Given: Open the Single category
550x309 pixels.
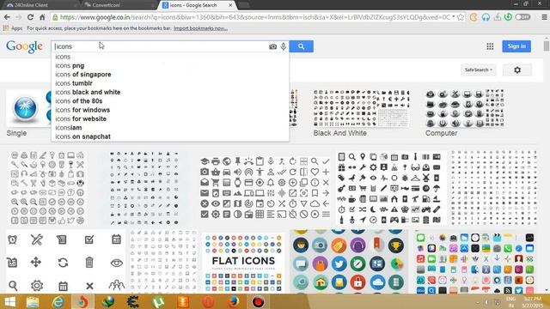Looking at the screenshot, I should (16, 133).
